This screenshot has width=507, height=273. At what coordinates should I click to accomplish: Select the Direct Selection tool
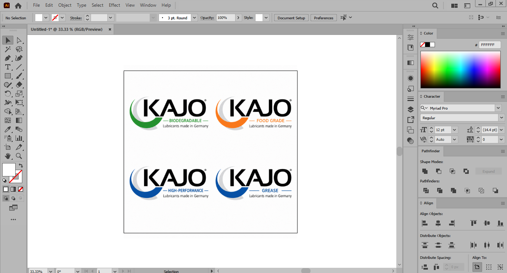[19, 40]
